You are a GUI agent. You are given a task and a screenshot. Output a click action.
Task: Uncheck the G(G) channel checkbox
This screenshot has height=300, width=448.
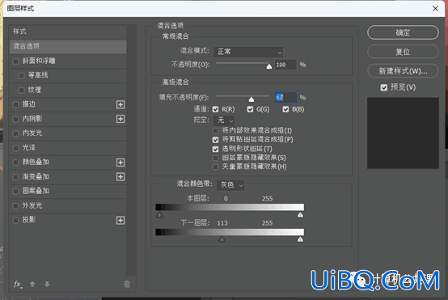(250, 109)
